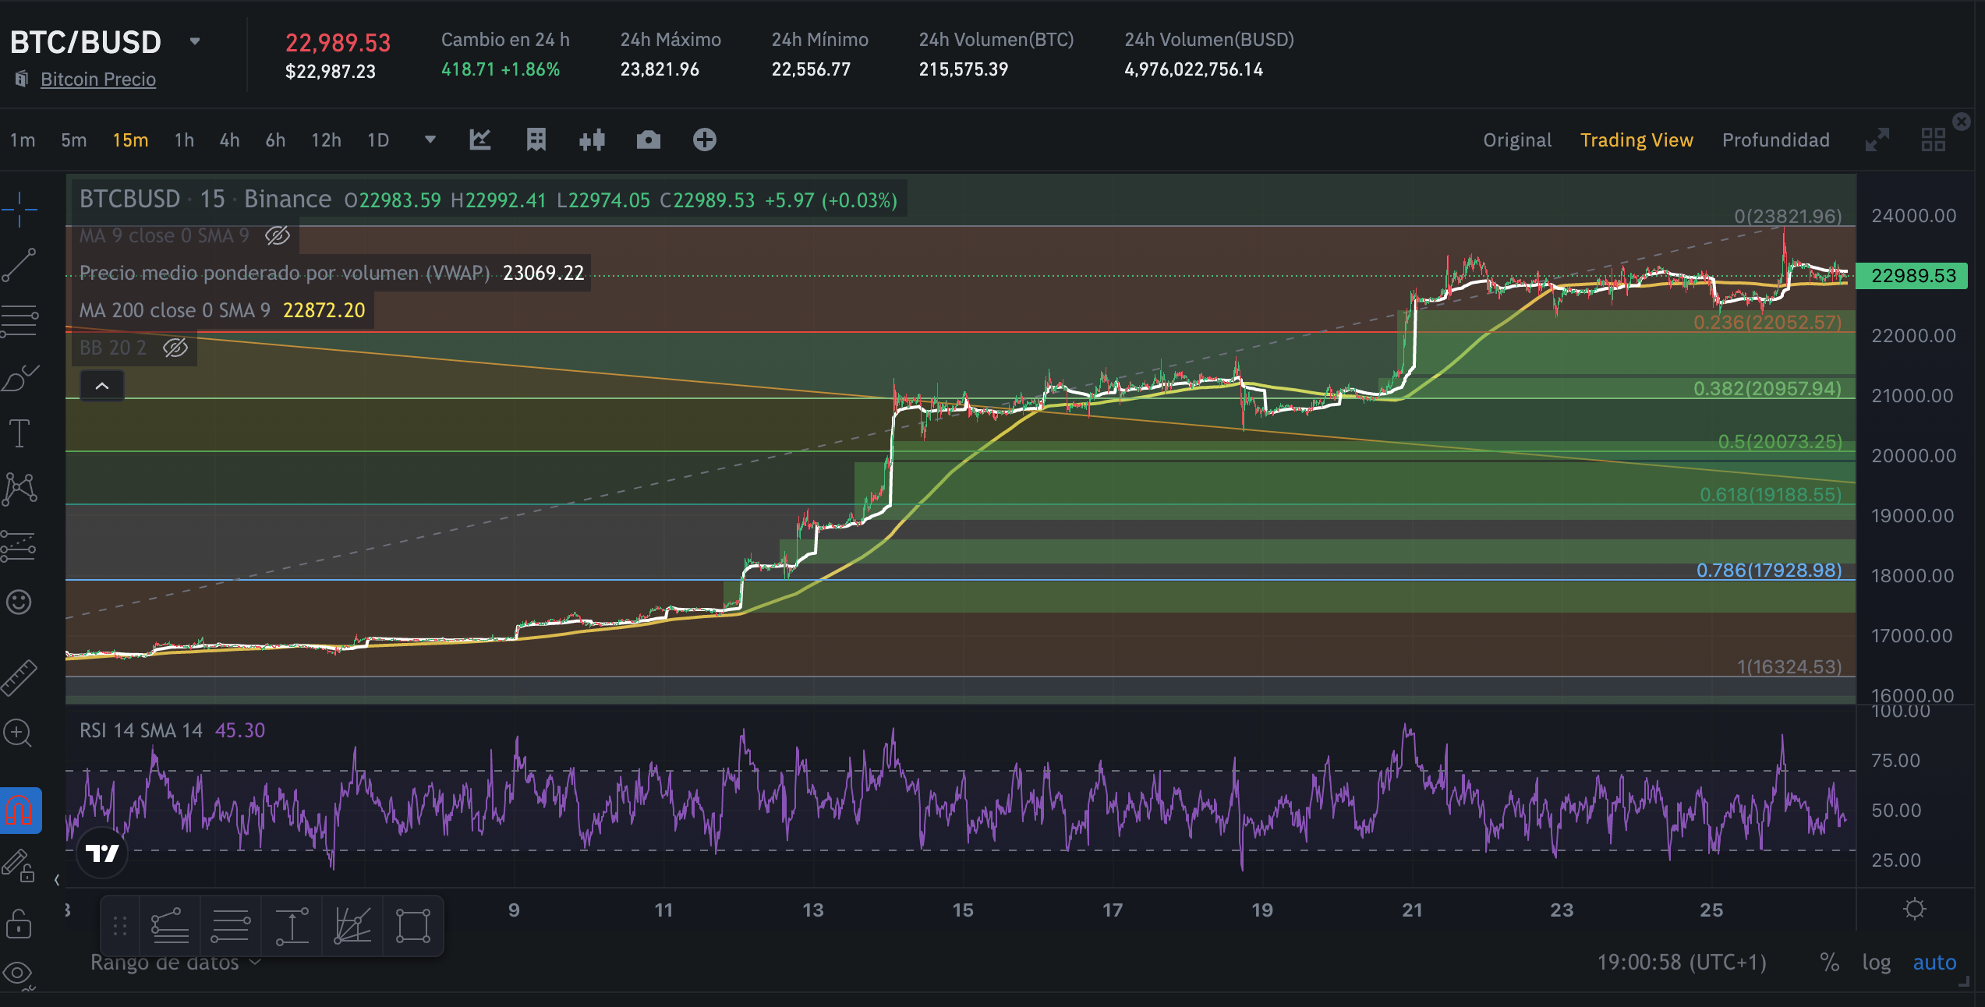Select the crosshair cursor tool
Screen dimensions: 1985x1007
click(x=19, y=209)
